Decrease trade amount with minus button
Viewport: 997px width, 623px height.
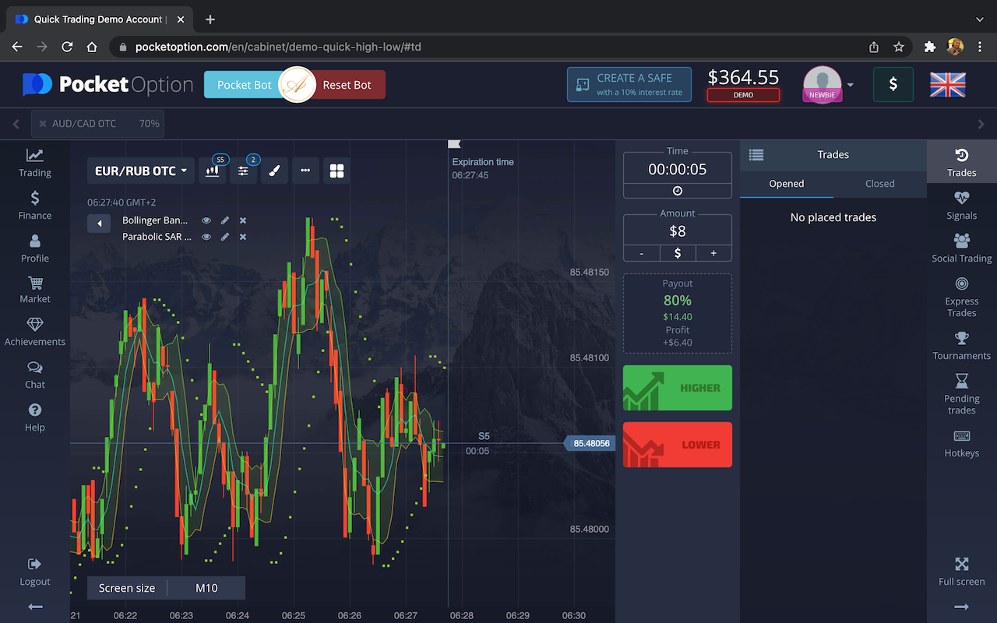[x=642, y=253]
